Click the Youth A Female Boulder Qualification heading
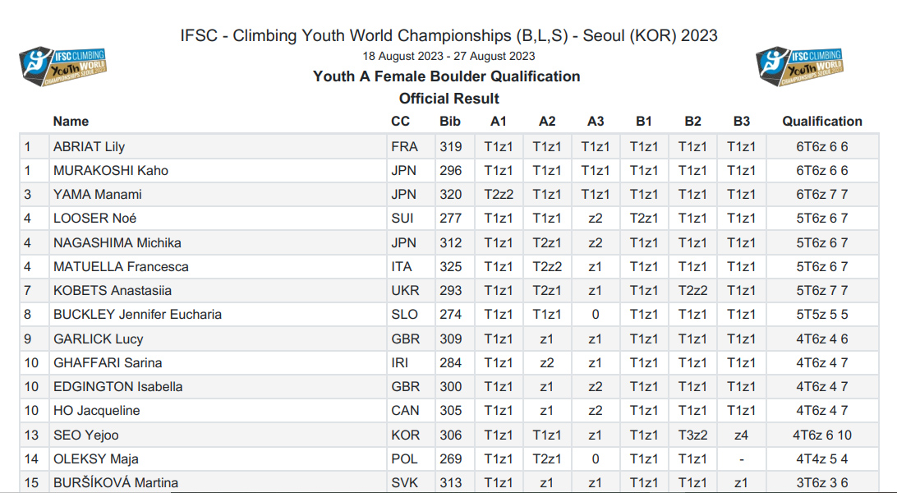 click(447, 76)
